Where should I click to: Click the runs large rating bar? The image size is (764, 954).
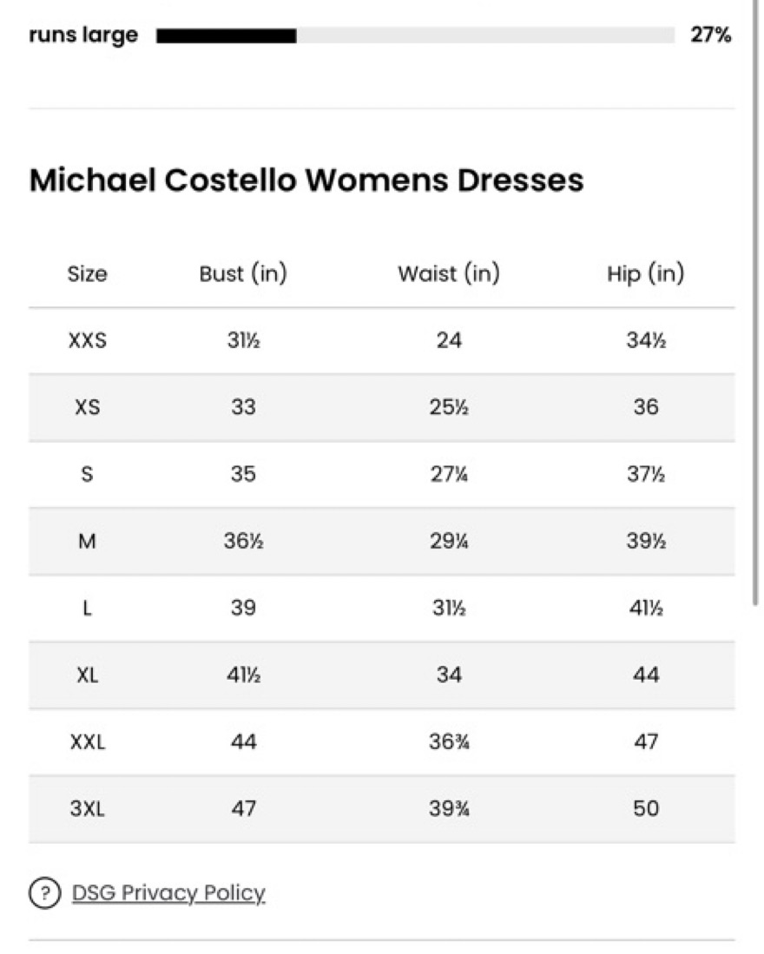[x=415, y=36]
